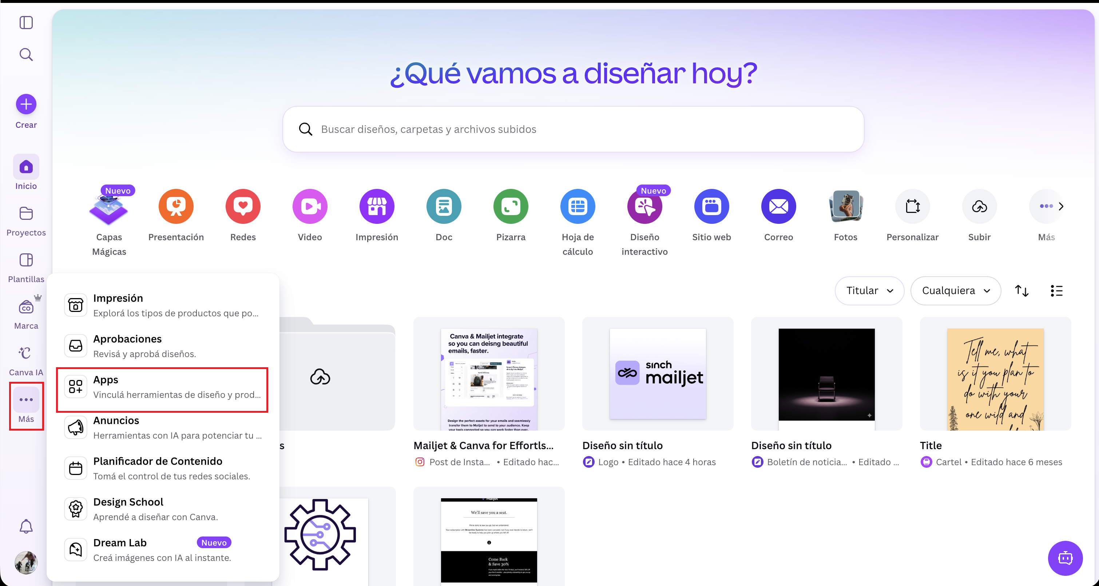The width and height of the screenshot is (1099, 586).
Task: Open Mailjet & Canva Instagram post thumbnail
Action: pyautogui.click(x=489, y=374)
